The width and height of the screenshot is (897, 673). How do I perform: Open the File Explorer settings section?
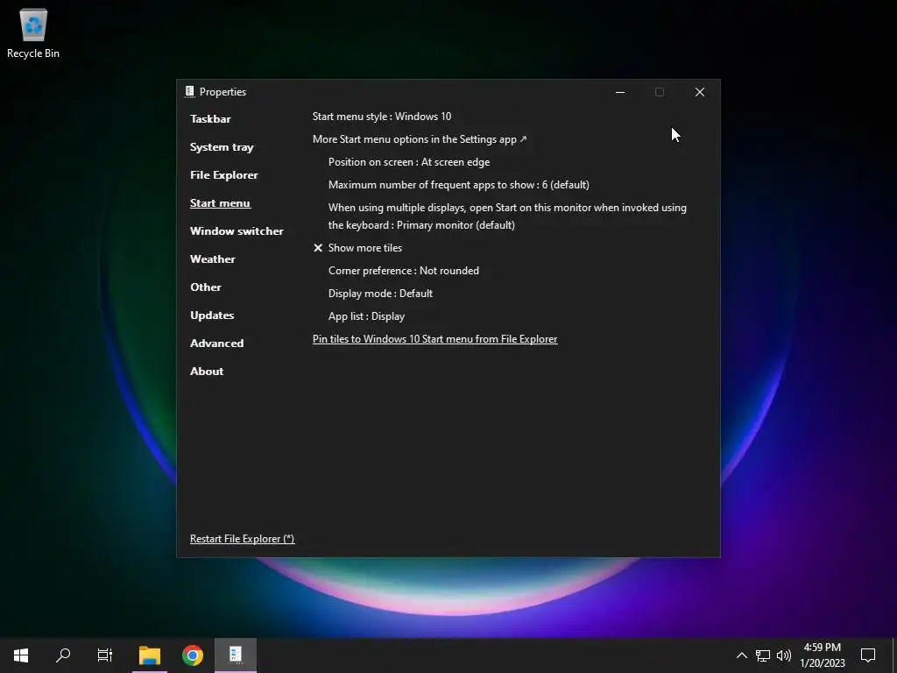(223, 175)
